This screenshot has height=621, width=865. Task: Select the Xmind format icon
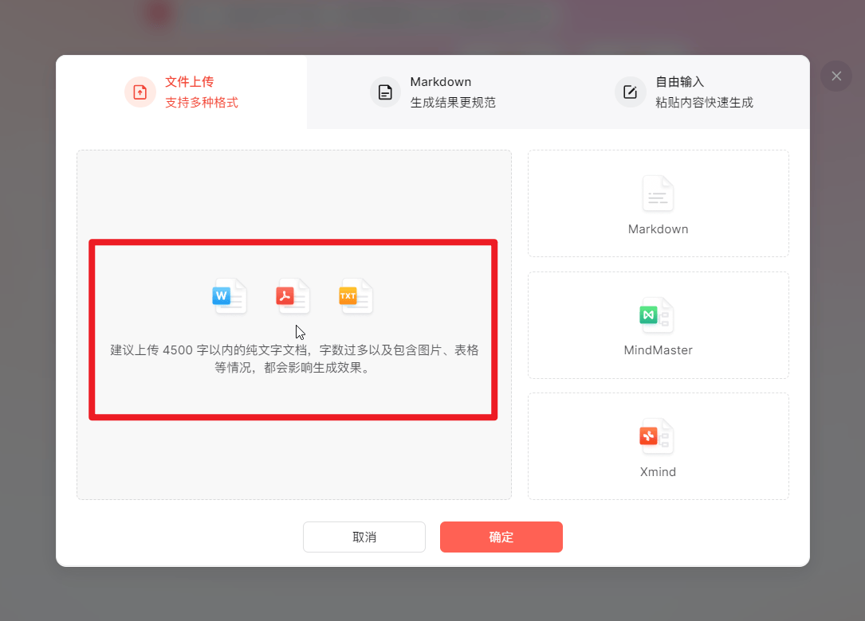pyautogui.click(x=658, y=436)
